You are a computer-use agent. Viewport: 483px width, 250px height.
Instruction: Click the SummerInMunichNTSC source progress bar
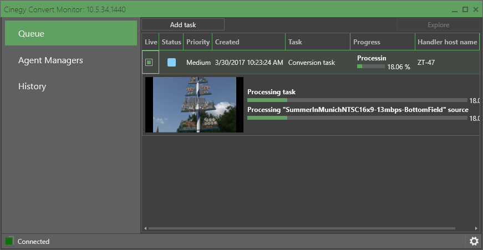357,118
